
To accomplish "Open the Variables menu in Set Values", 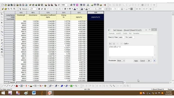I will 136,33.
